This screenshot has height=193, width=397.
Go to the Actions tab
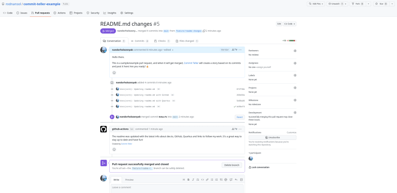[60, 13]
